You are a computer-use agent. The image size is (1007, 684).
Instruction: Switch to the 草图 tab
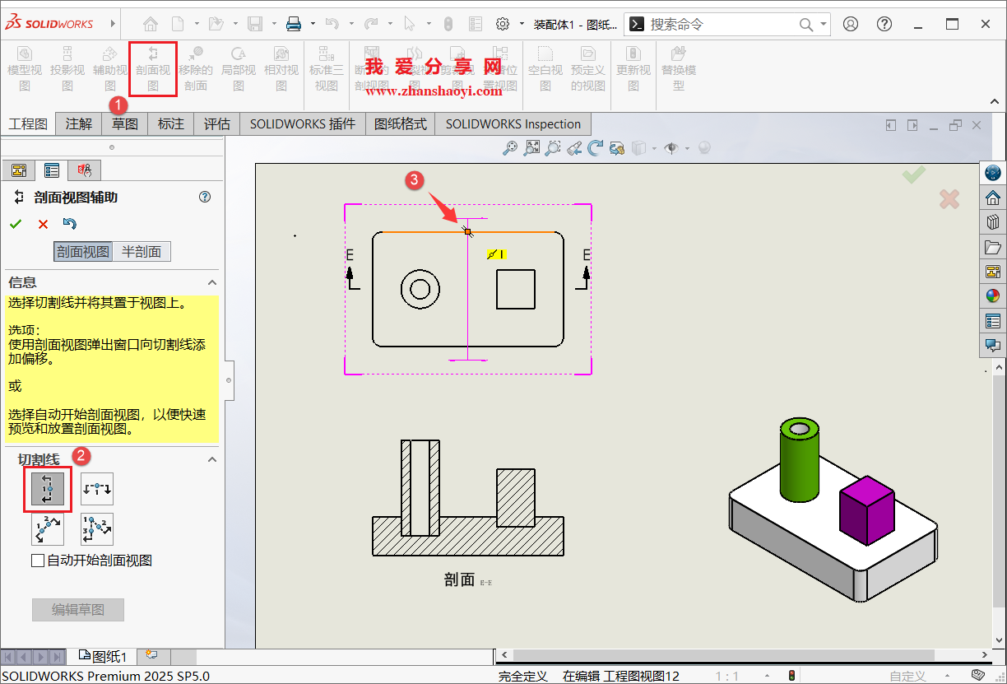[x=125, y=124]
